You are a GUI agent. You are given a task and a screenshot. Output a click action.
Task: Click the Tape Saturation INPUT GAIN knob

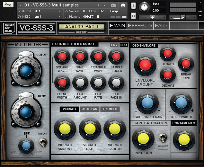(x=143, y=138)
